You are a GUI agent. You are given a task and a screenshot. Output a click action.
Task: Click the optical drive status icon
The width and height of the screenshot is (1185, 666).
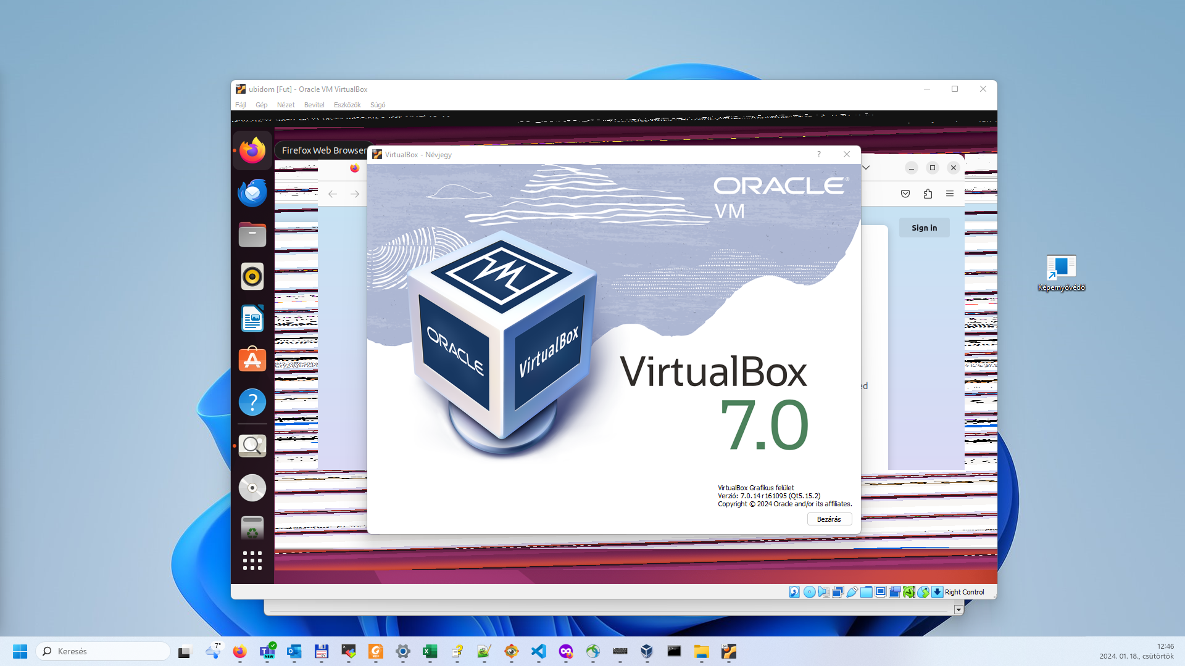click(809, 592)
